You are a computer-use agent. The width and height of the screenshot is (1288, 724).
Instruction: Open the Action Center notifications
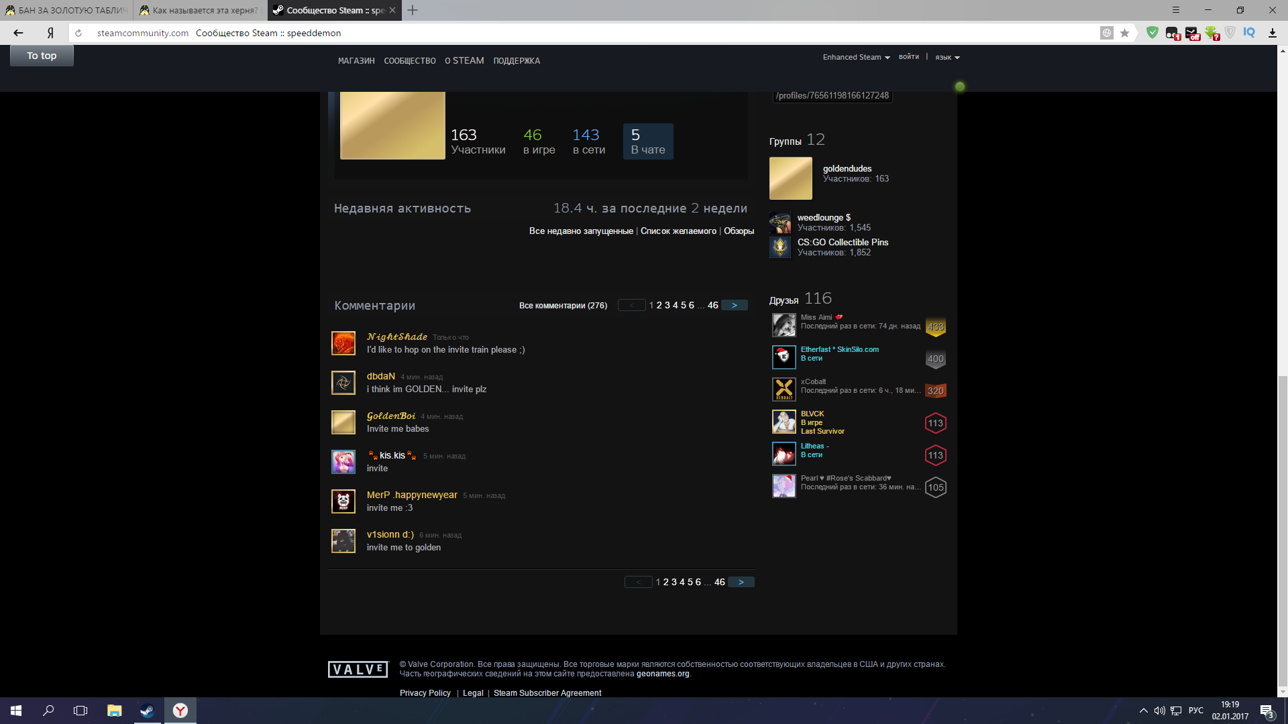coord(1267,711)
